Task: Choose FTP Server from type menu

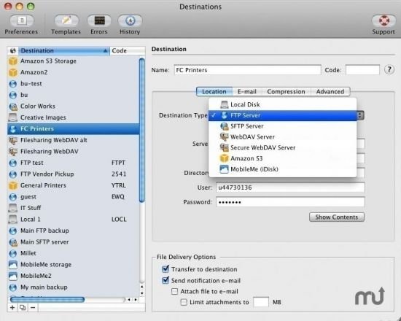Action: [283, 115]
